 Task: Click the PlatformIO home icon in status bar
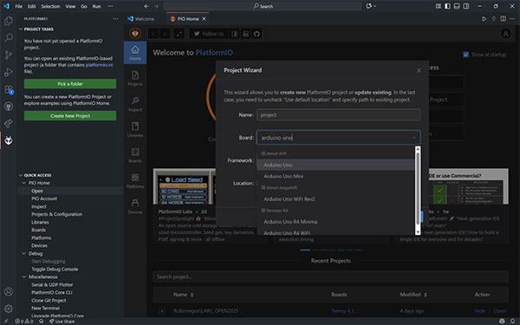[x=41, y=321]
